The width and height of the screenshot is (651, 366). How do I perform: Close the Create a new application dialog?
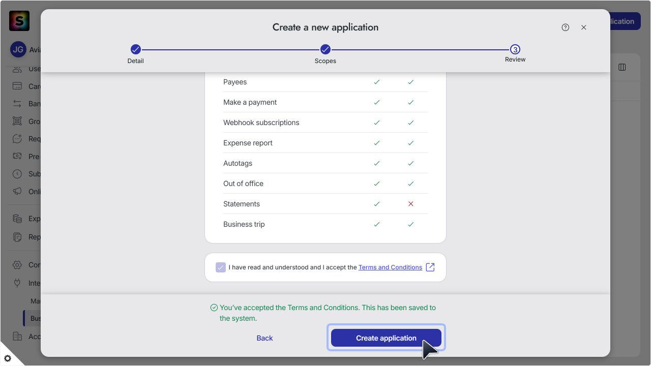coord(584,27)
